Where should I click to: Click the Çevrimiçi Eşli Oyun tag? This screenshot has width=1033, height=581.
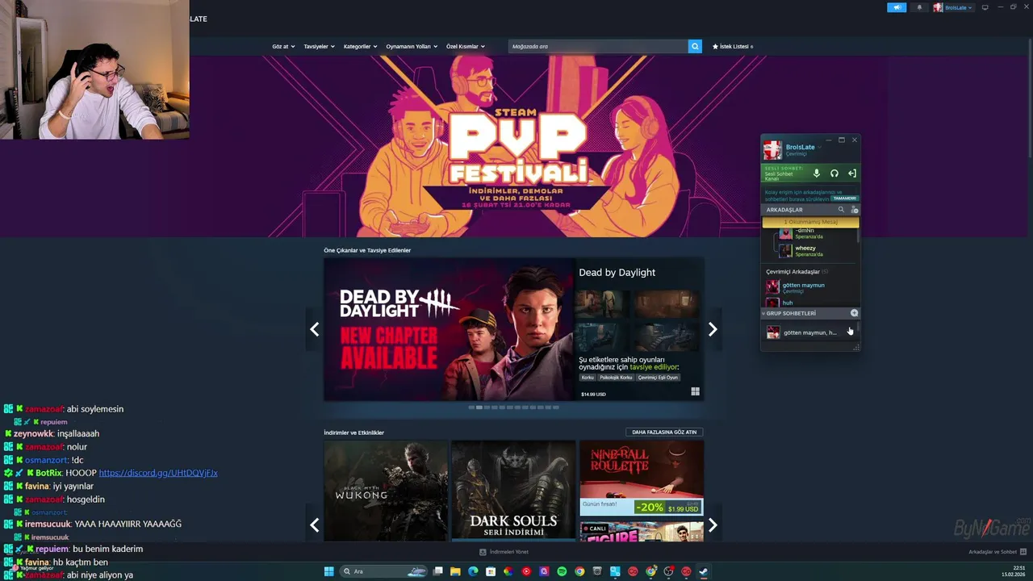[658, 377]
